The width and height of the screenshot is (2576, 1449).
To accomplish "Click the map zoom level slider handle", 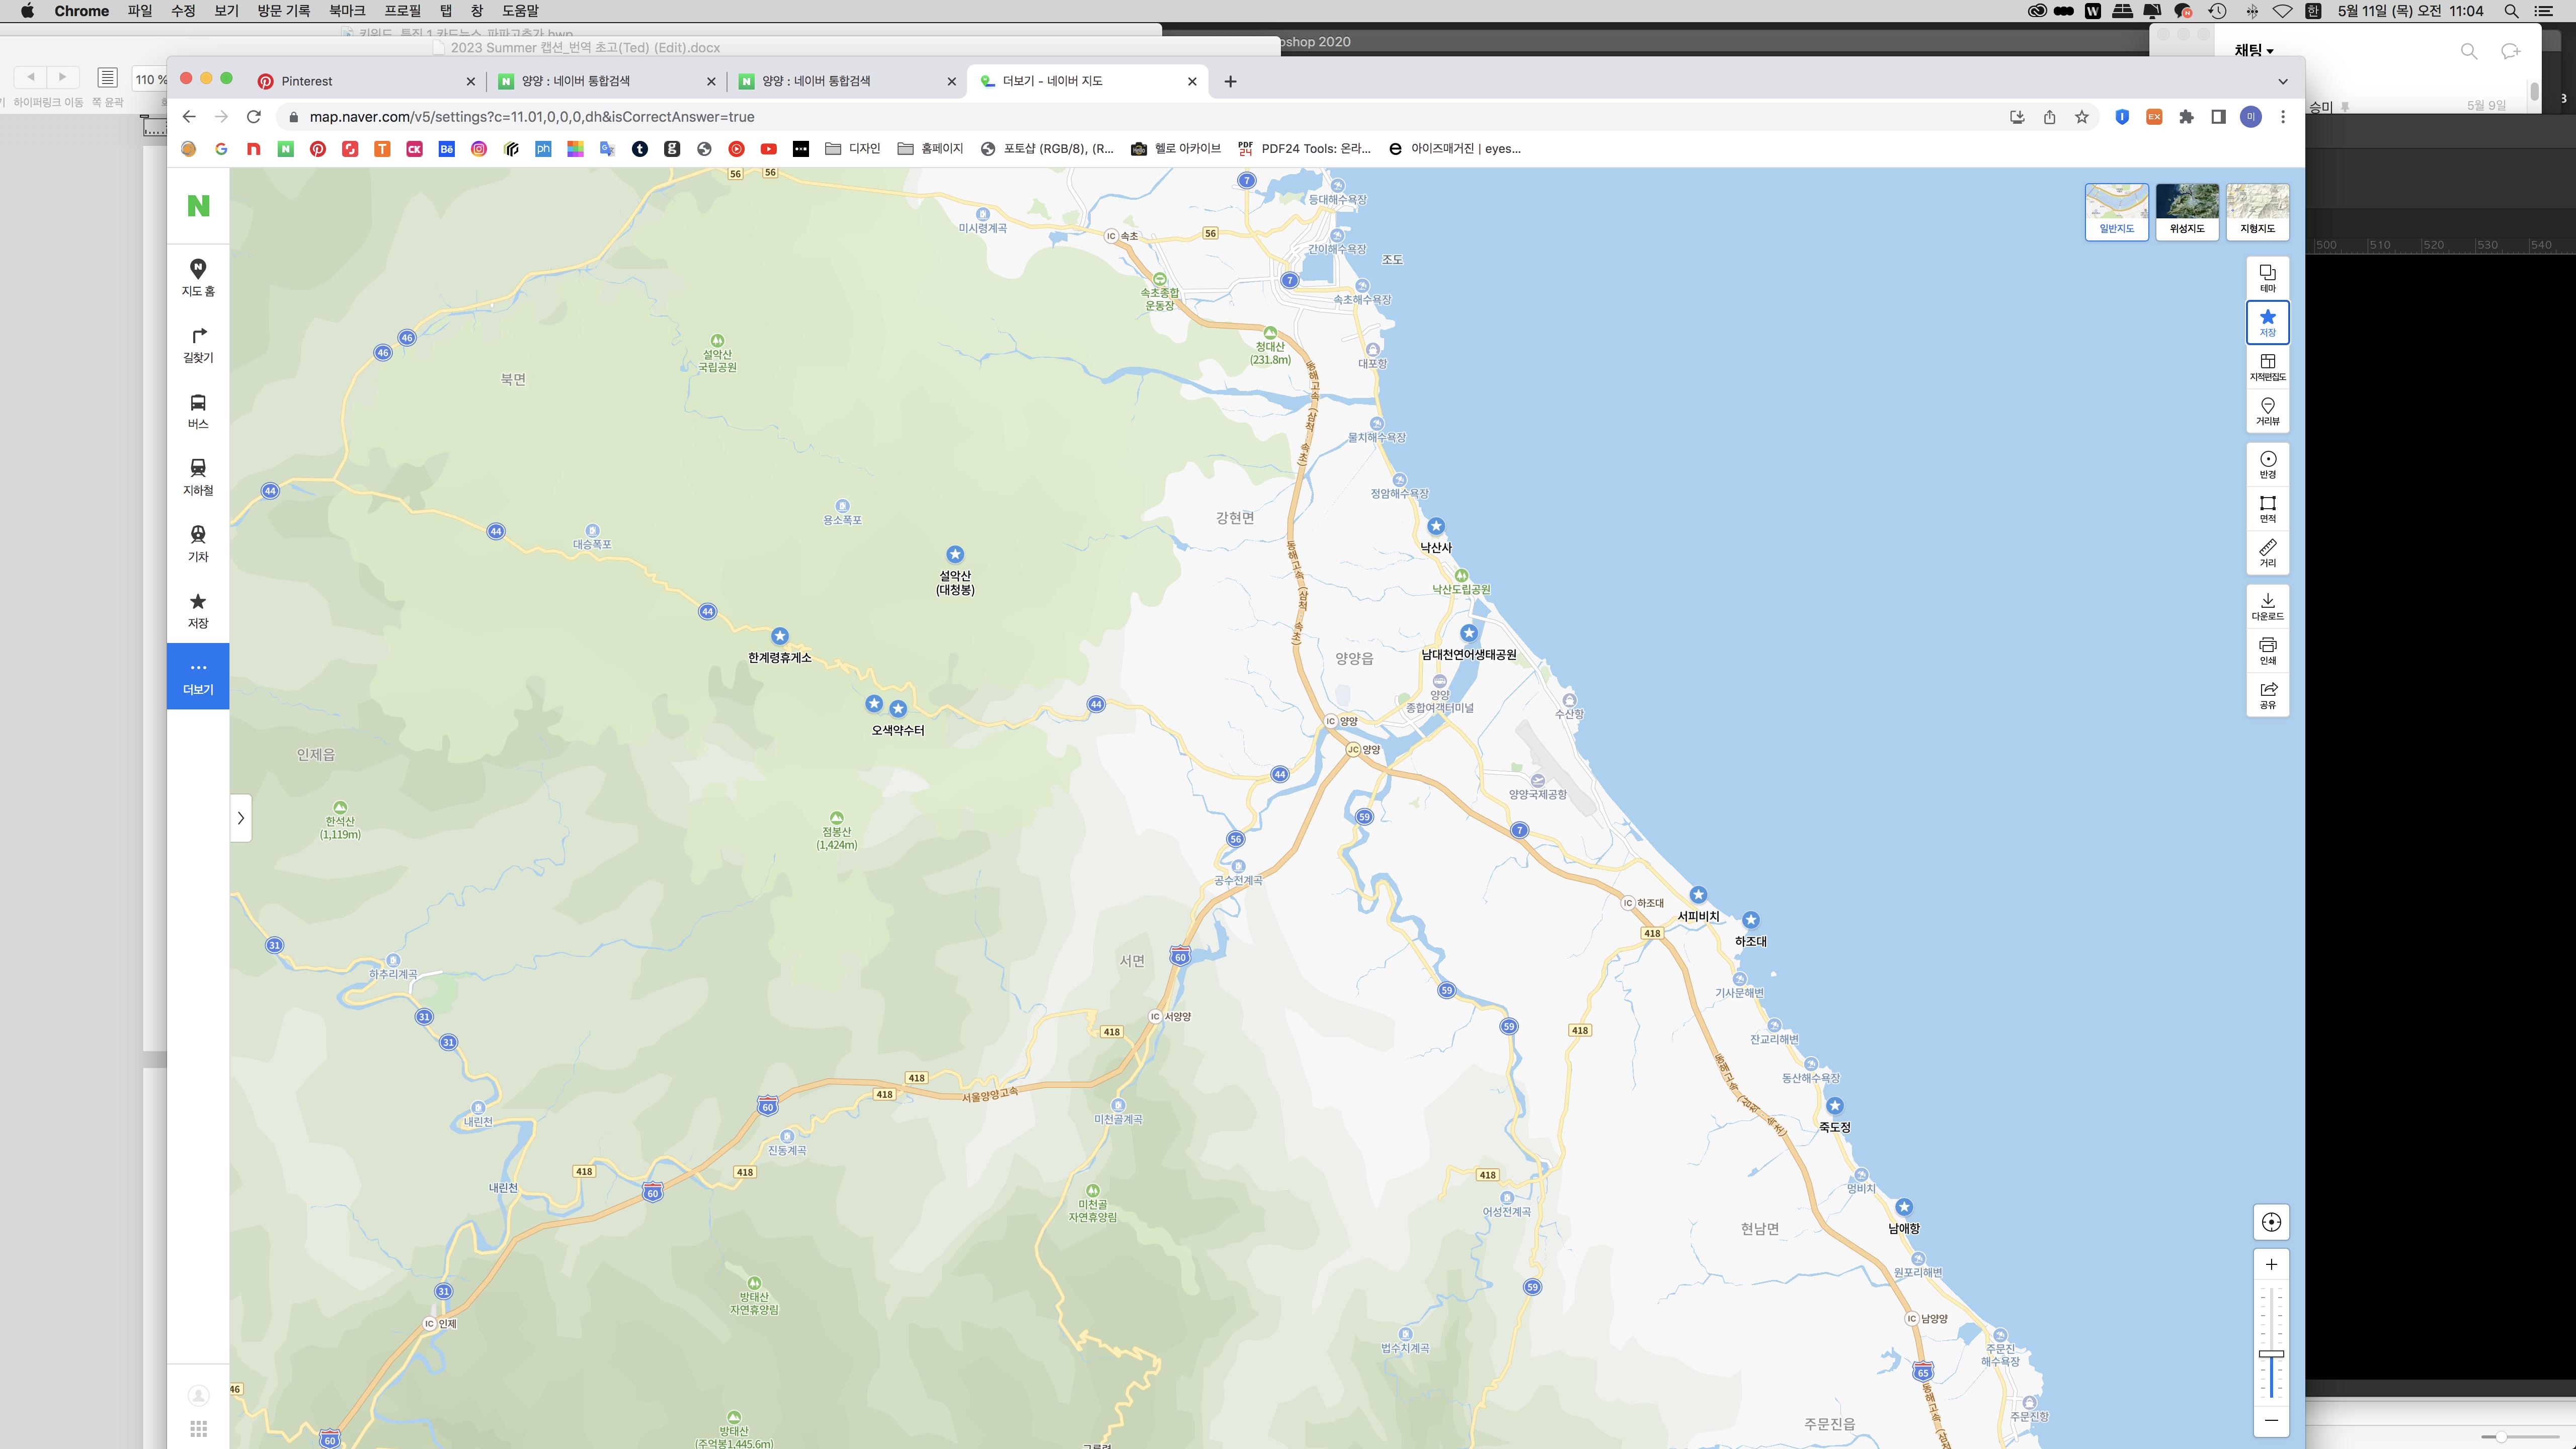I will (2271, 1353).
